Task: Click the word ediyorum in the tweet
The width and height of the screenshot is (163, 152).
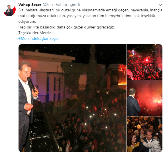Action: 27,22
